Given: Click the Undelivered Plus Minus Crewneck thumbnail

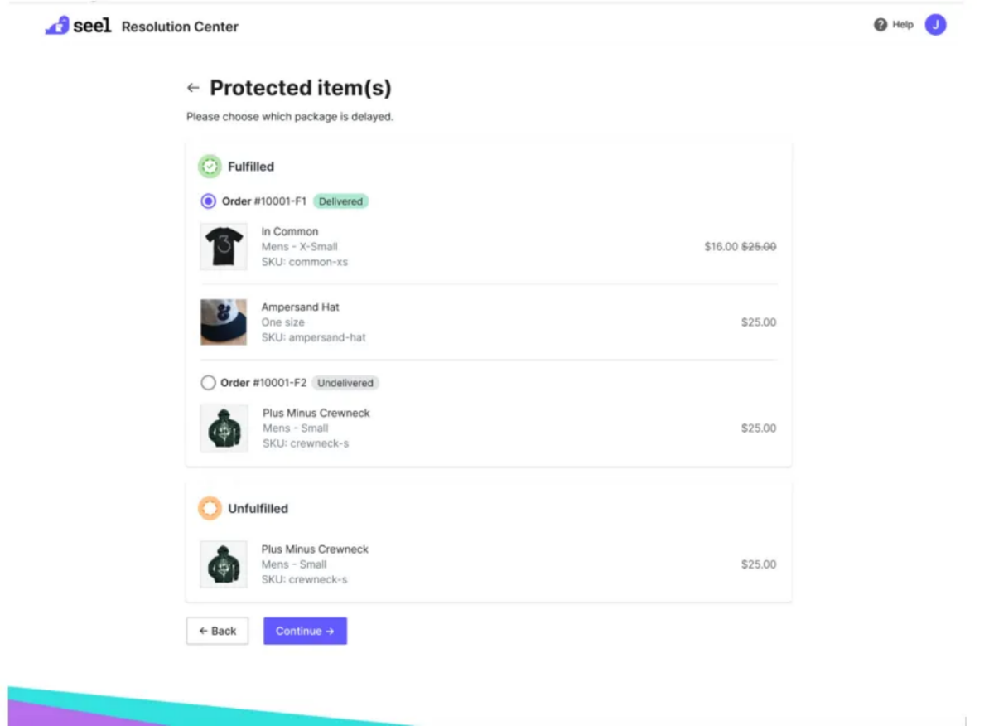Looking at the screenshot, I should tap(224, 428).
